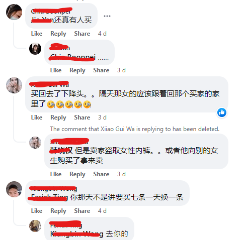
Task: Open avatar beside 买回去了下降头 comment
Action: [14, 85]
